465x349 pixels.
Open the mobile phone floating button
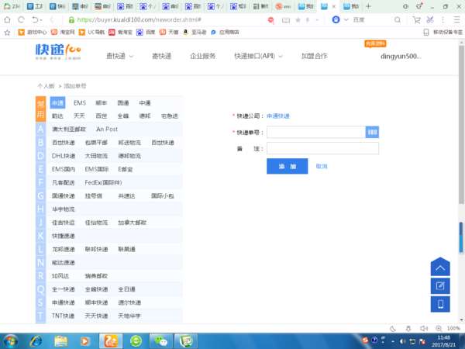pos(440,304)
